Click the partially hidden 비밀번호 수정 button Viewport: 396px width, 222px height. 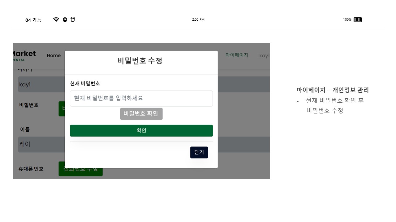tap(62, 109)
